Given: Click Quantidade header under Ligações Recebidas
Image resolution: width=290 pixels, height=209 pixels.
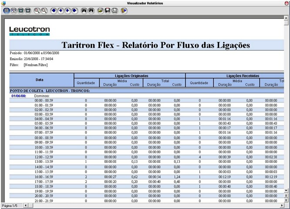Looking at the screenshot, I should [199, 83].
